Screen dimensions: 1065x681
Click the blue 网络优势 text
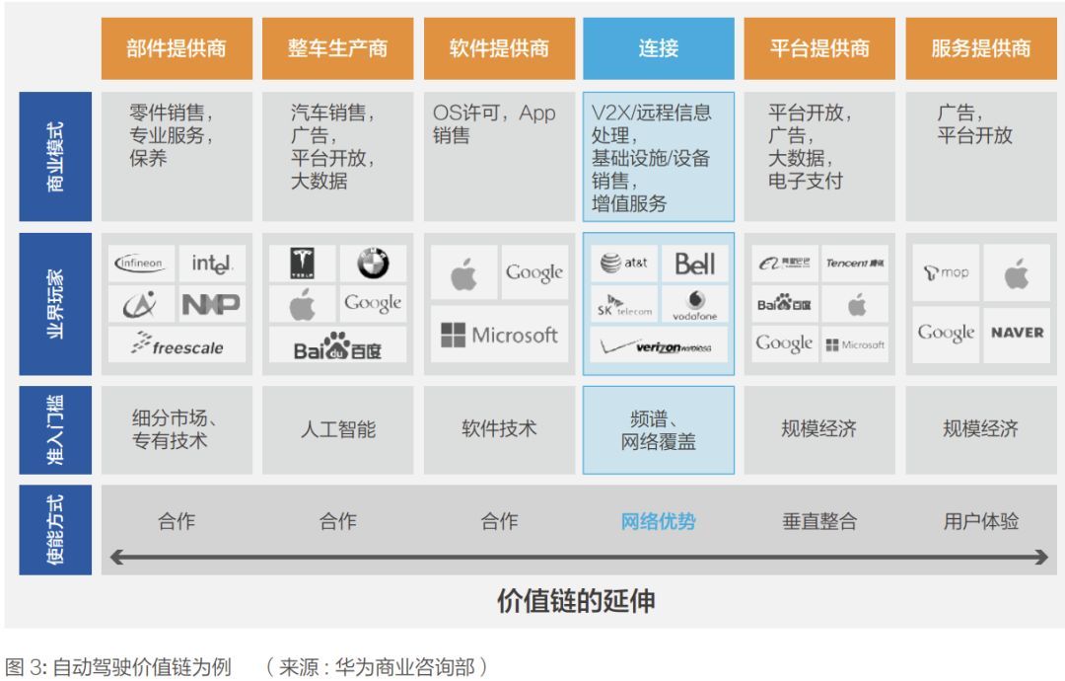point(659,521)
